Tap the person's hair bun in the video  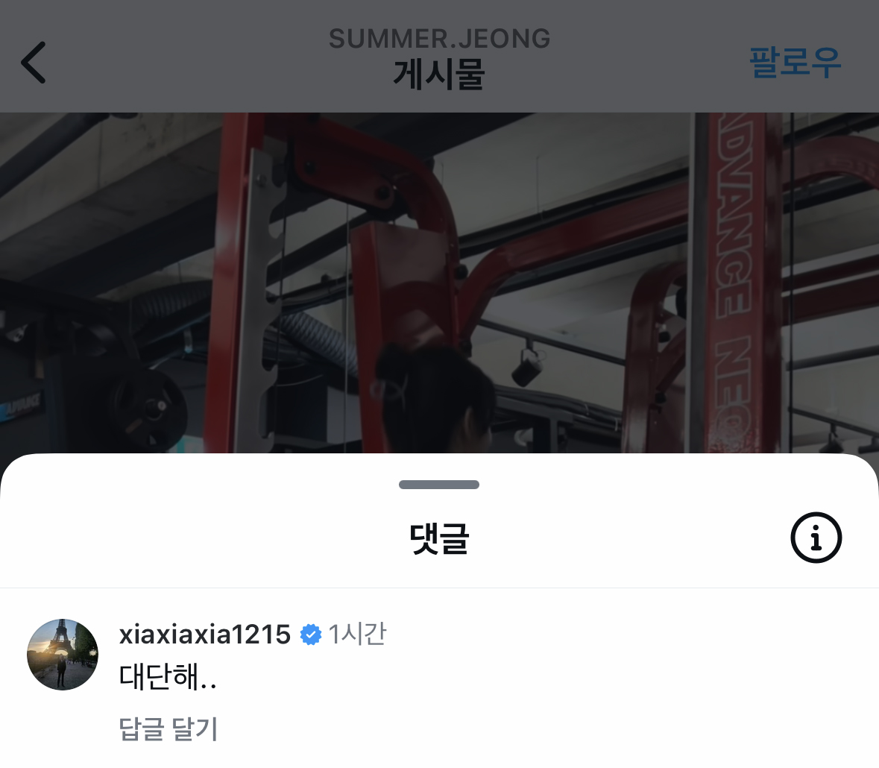[x=394, y=370]
